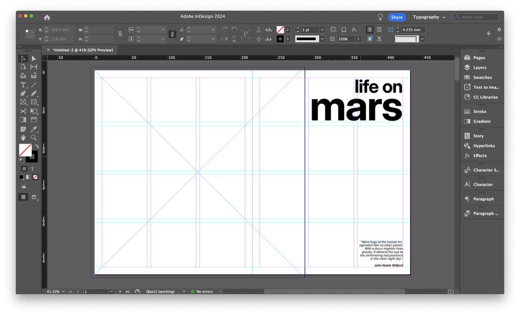Select the Free Transform tool
Screen dimensions: 520x315
[34, 111]
